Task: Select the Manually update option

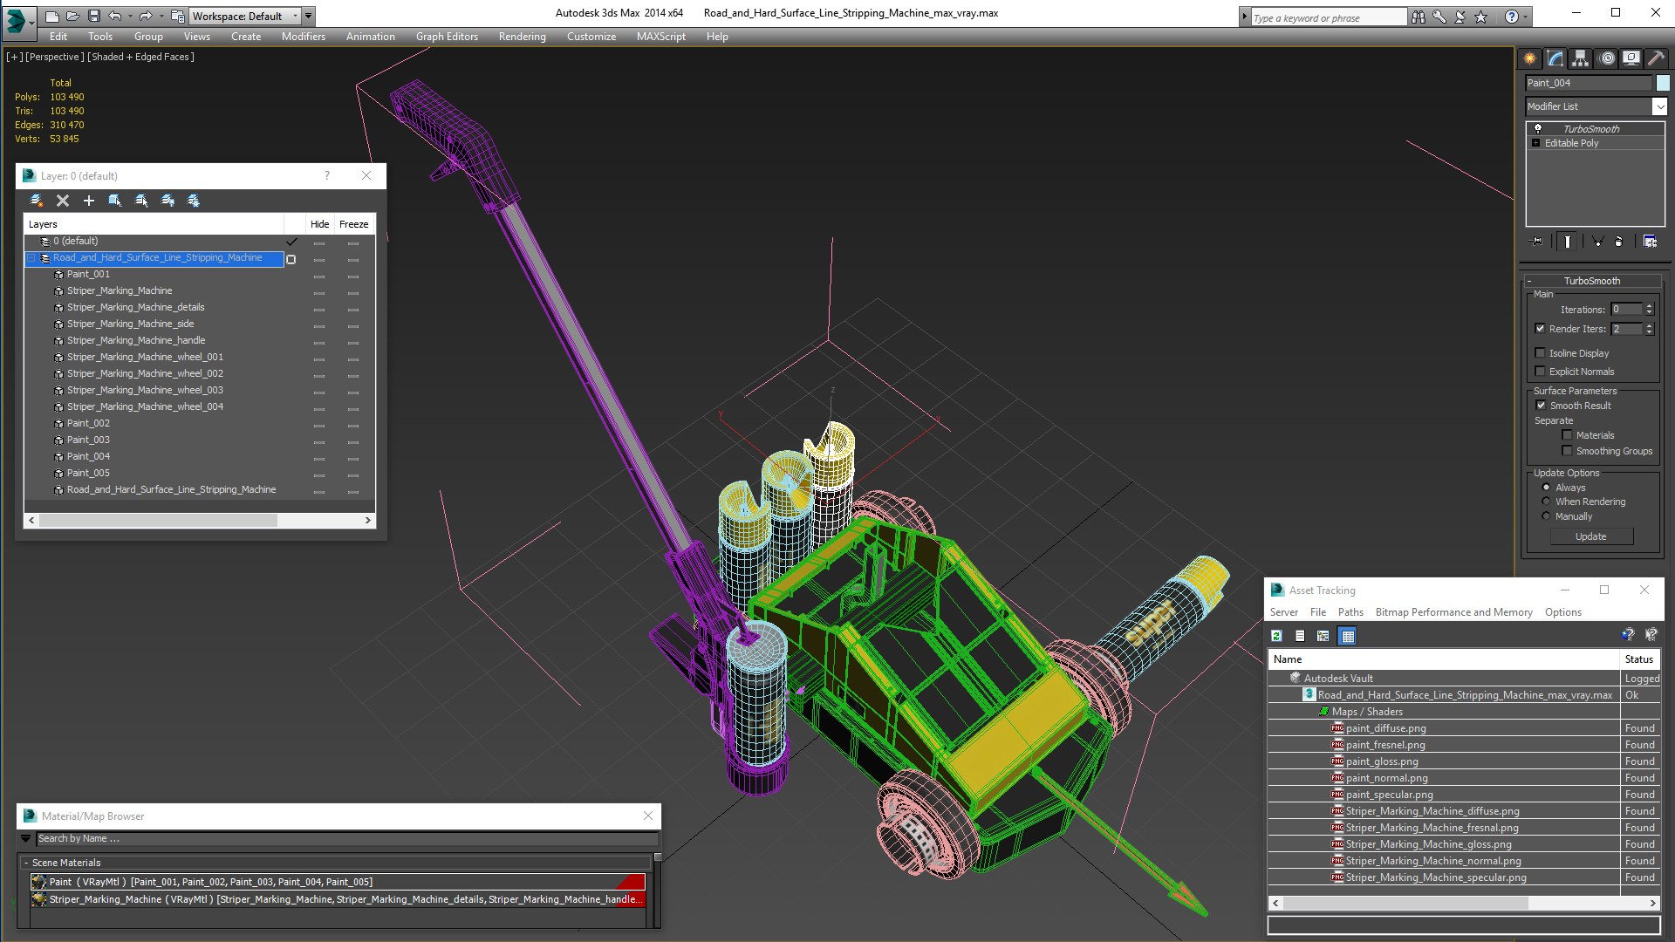Action: [1546, 516]
